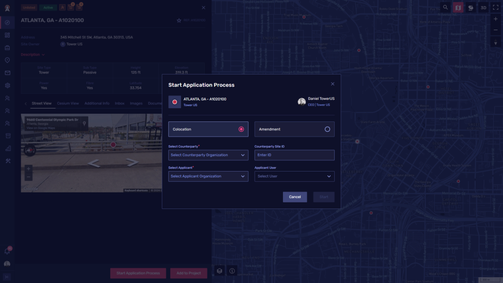Select the map view icon
503x283 pixels.
point(458,7)
